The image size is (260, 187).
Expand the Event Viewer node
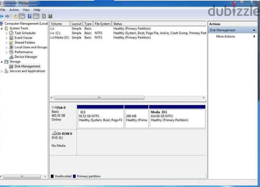click(7, 38)
